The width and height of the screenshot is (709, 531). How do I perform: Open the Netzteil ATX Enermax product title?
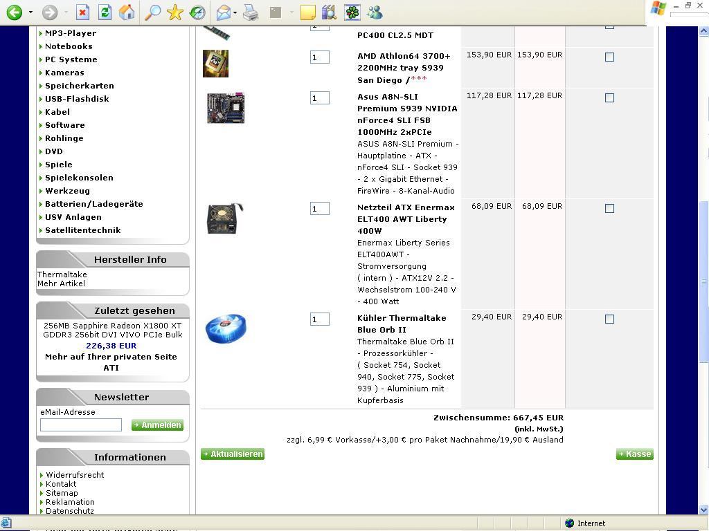406,219
